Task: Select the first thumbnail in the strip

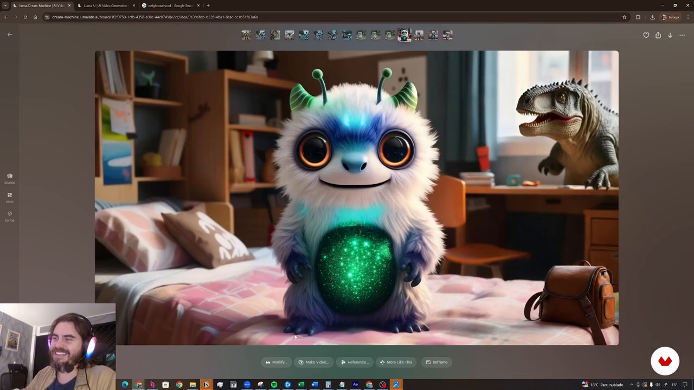Action: (x=246, y=35)
